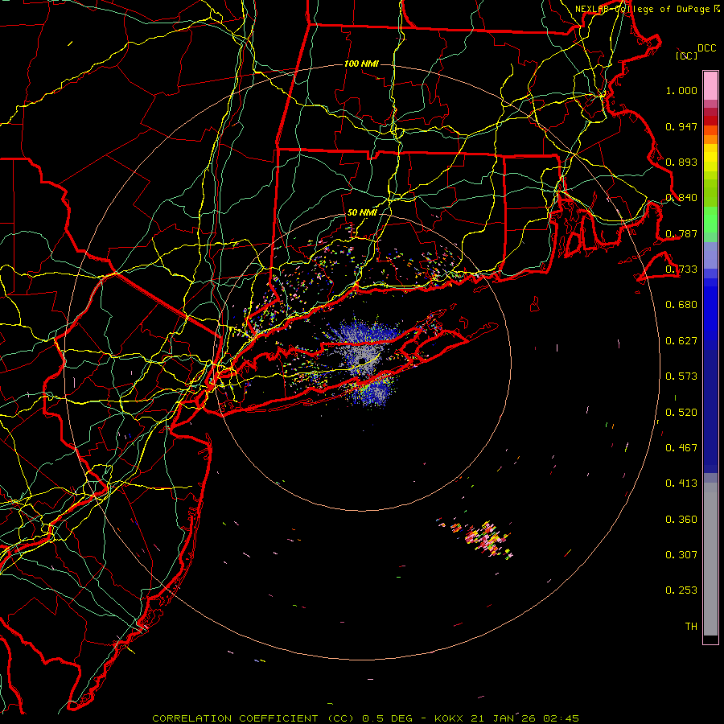Click the 0.573 legend value
The height and width of the screenshot is (724, 724).
[x=681, y=376]
